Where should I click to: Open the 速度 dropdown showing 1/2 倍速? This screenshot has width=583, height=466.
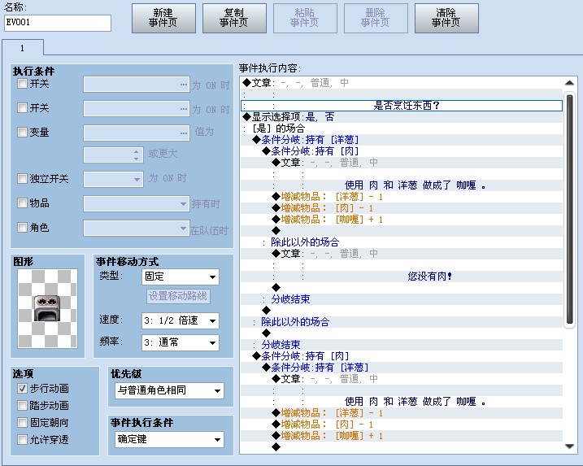pos(181,320)
